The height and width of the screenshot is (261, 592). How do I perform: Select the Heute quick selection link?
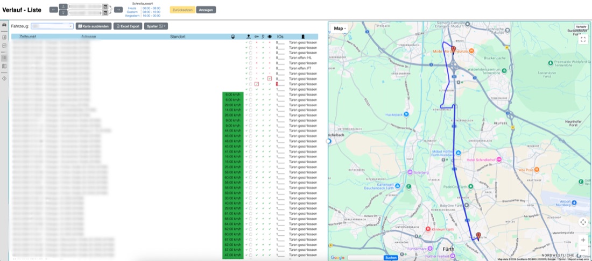tap(132, 8)
